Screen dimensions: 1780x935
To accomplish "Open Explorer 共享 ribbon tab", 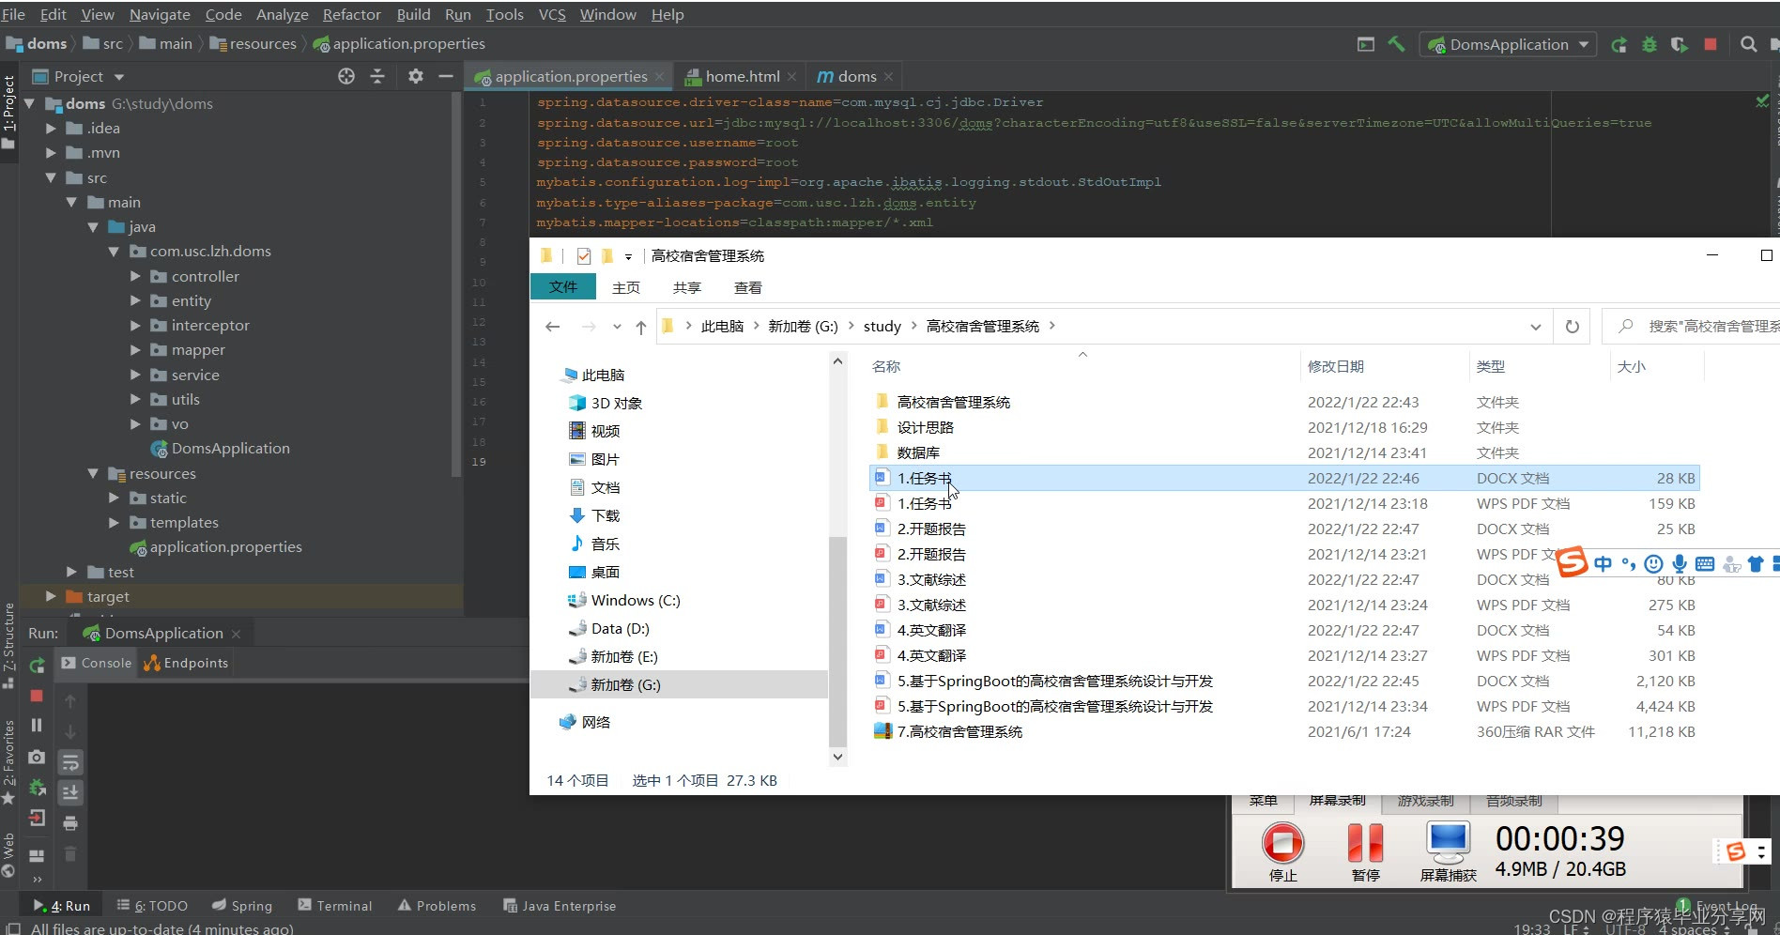I will point(687,288).
